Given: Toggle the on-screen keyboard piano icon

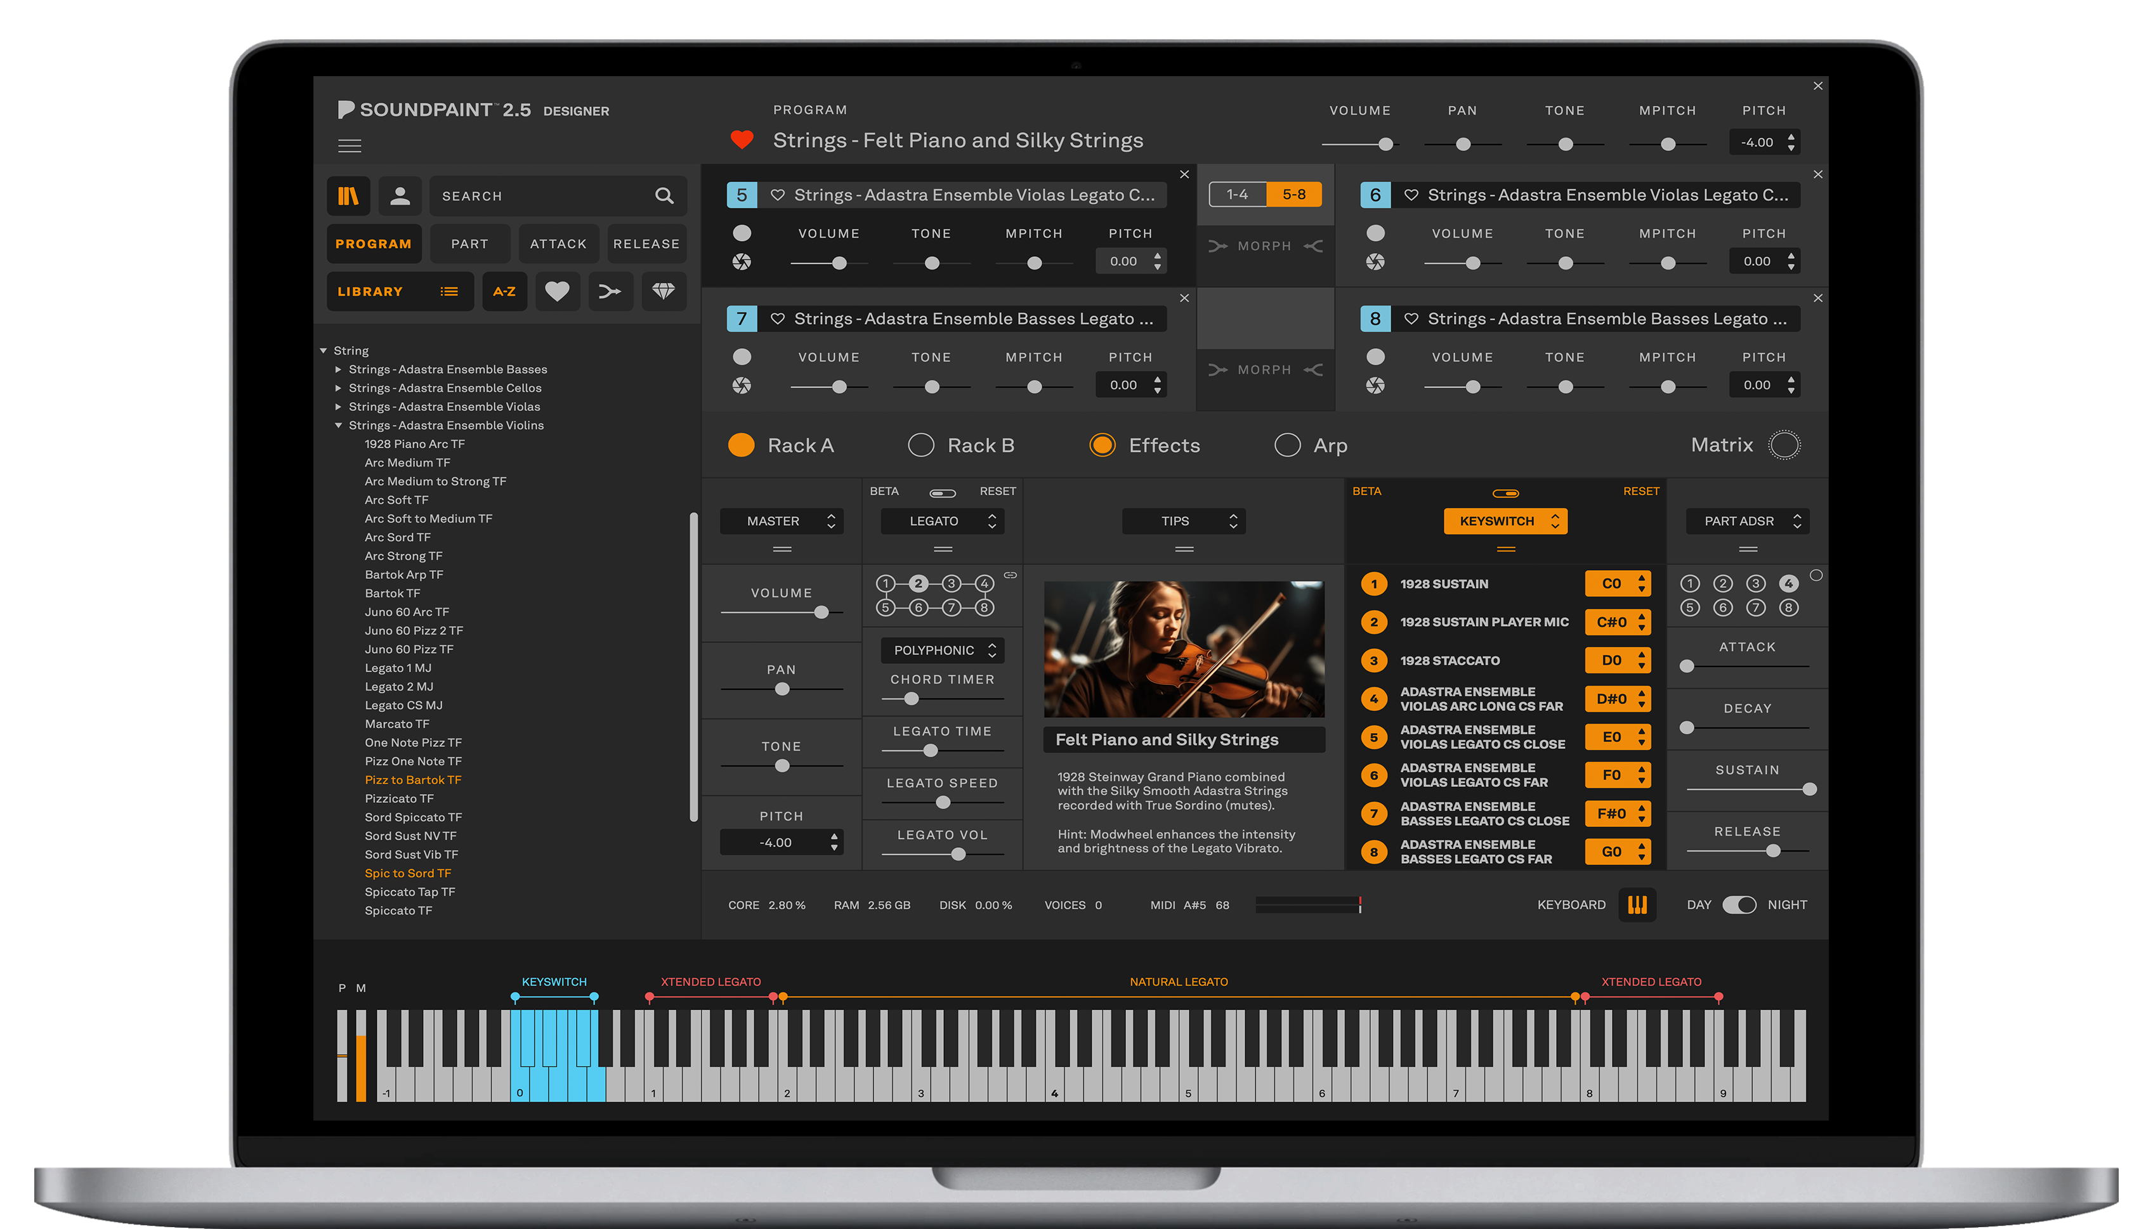Looking at the screenshot, I should click(x=1637, y=905).
